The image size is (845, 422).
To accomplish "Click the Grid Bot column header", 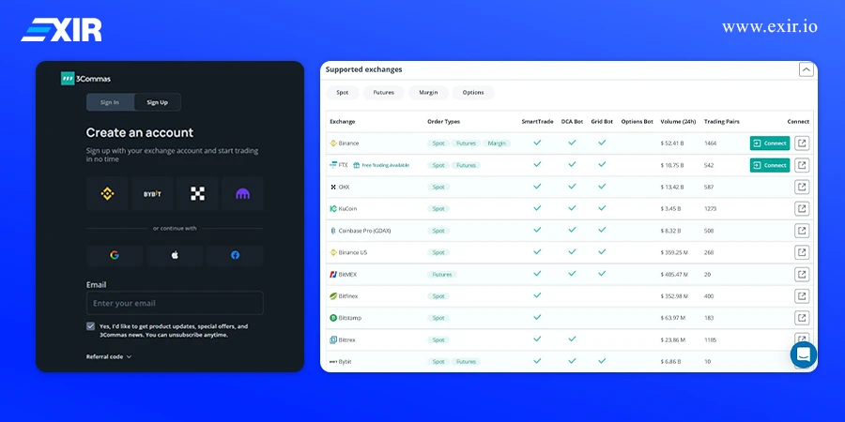I will pyautogui.click(x=602, y=122).
